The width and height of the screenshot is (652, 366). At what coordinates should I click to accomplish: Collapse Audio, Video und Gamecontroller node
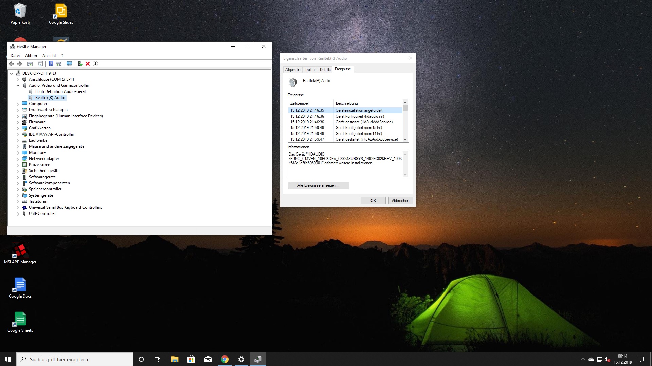[18, 85]
